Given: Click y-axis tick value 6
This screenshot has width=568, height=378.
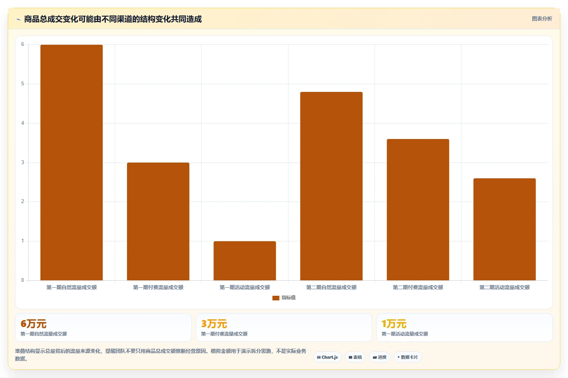Looking at the screenshot, I should click(x=22, y=44).
